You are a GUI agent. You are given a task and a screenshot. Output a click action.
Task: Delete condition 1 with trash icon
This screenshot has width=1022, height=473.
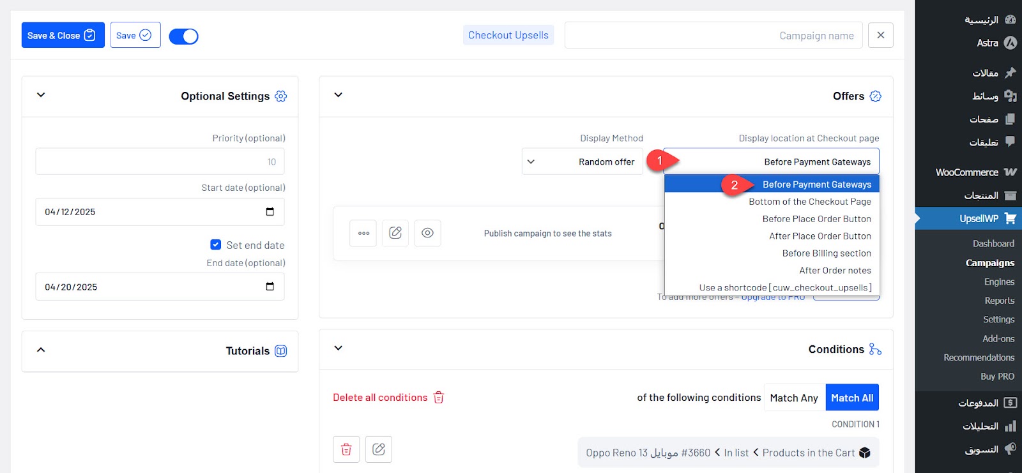tap(346, 449)
